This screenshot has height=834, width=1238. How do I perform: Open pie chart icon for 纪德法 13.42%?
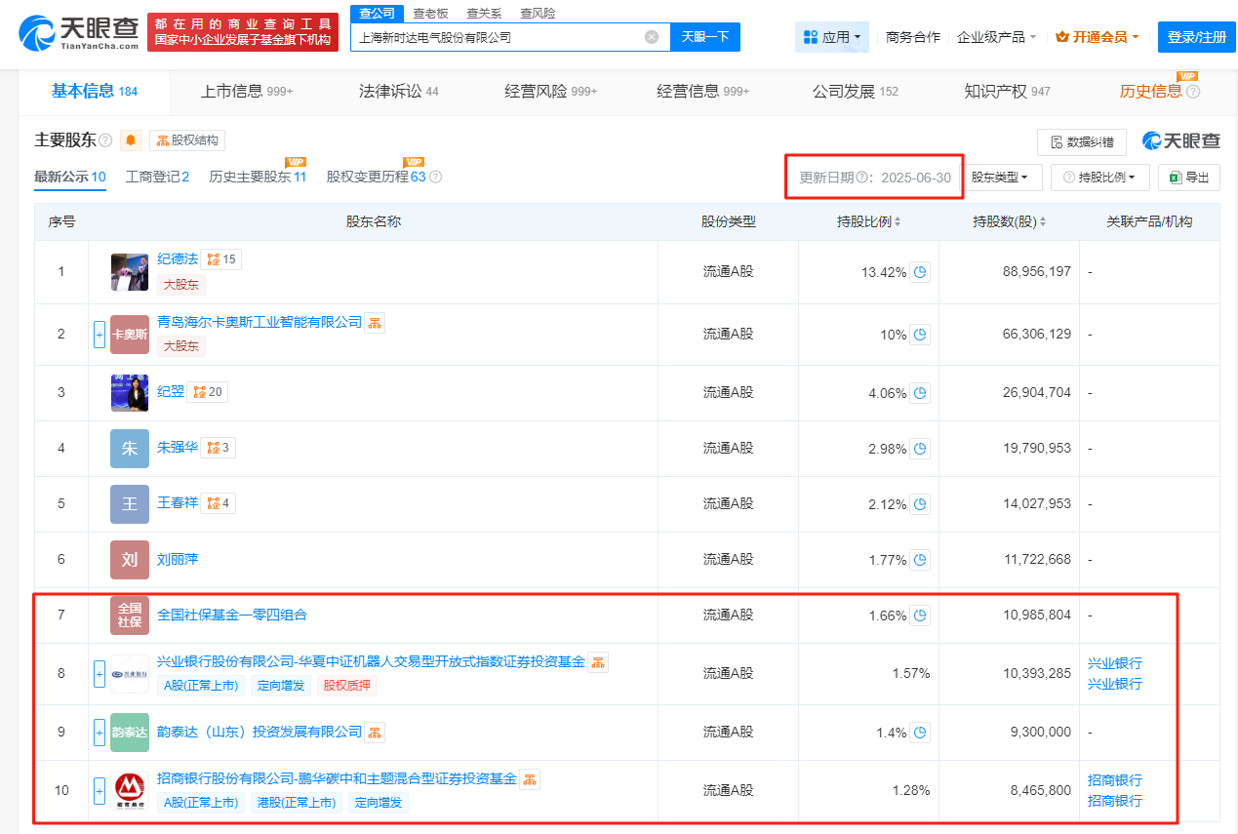click(920, 272)
